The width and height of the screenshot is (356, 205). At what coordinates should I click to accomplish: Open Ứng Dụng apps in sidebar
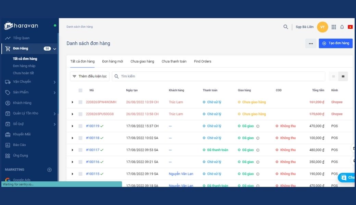pos(20,155)
